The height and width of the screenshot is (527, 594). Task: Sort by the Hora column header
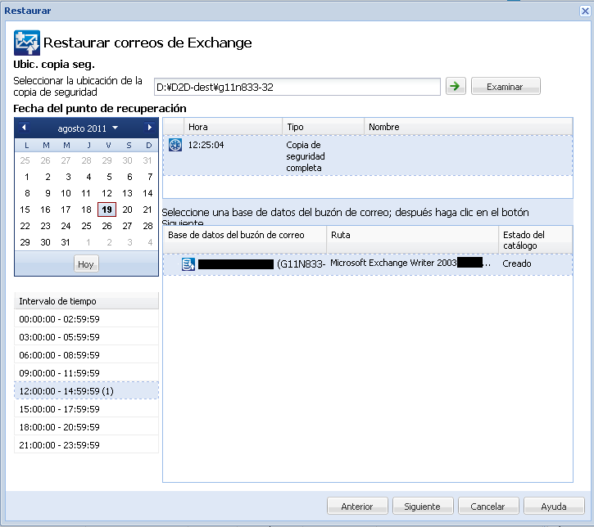click(x=233, y=127)
